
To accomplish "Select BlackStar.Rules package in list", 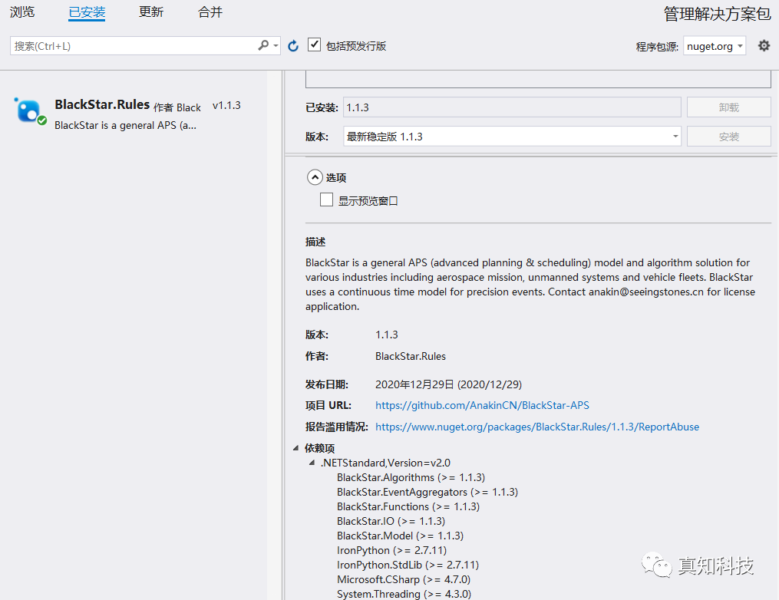I will [x=133, y=114].
